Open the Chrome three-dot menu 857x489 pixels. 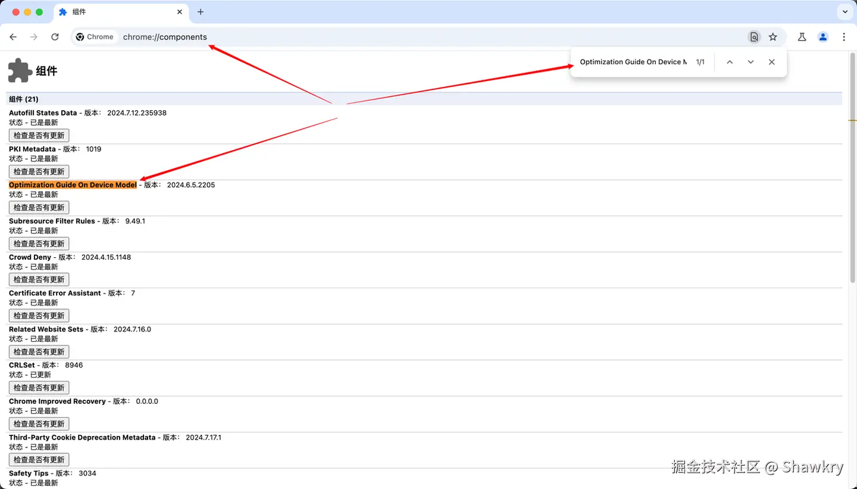point(844,37)
